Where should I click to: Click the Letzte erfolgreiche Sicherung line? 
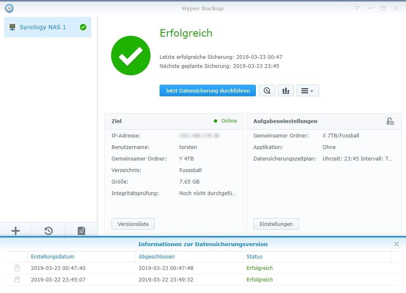(x=221, y=57)
